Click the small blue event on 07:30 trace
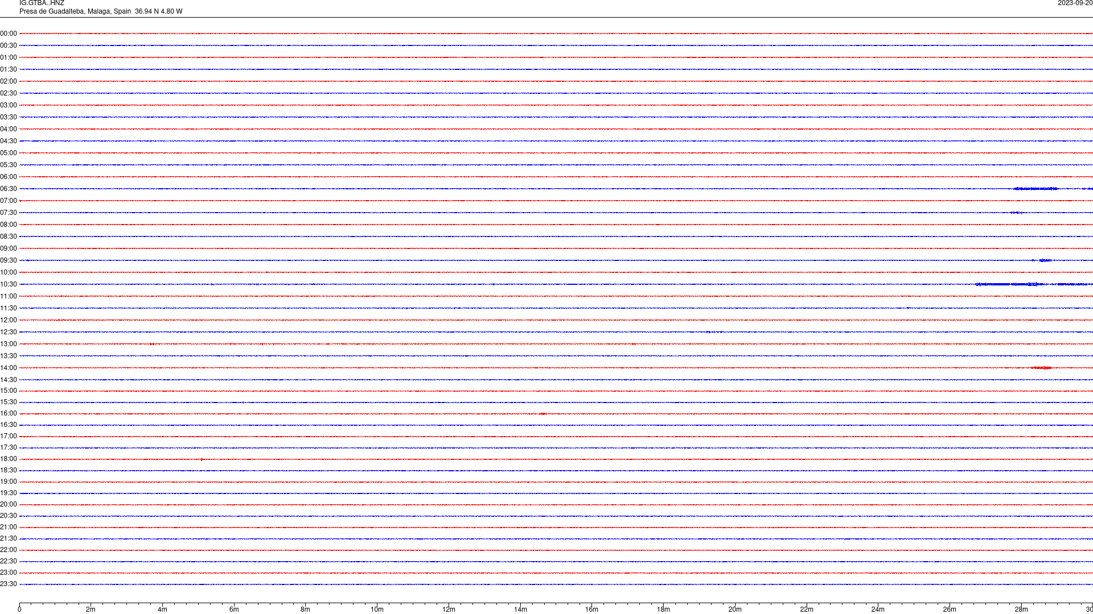The width and height of the screenshot is (1093, 614). pos(1017,213)
